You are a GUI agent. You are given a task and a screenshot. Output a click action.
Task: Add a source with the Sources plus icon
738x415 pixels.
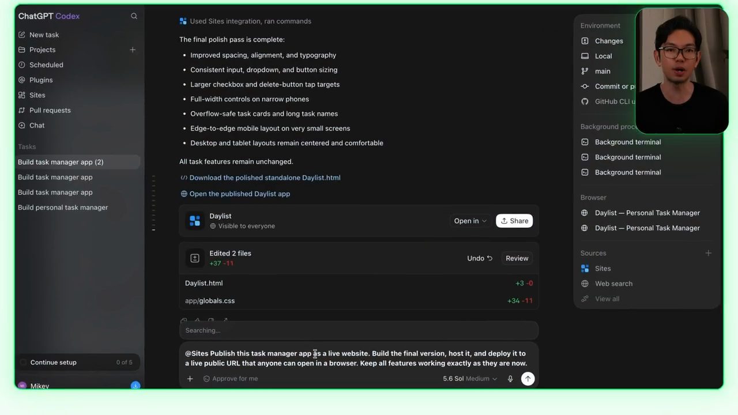coord(708,253)
